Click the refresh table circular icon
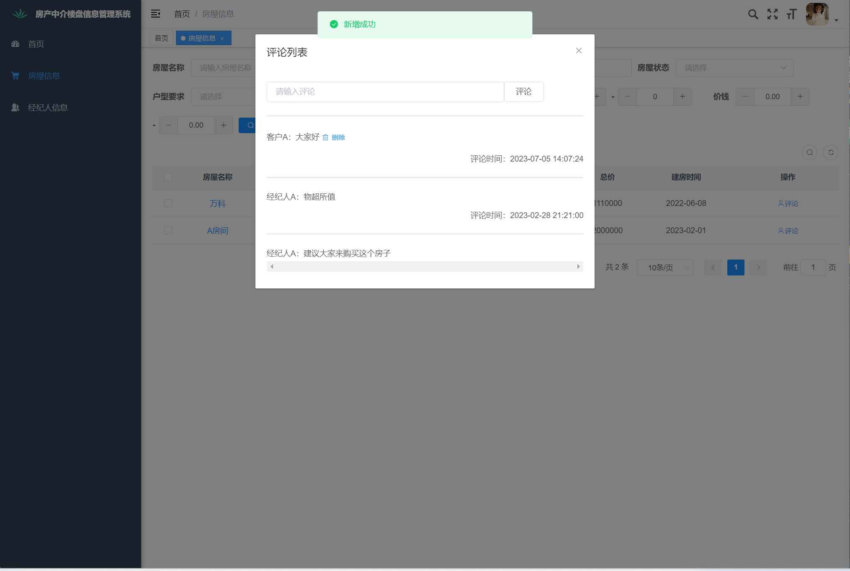 coord(831,152)
